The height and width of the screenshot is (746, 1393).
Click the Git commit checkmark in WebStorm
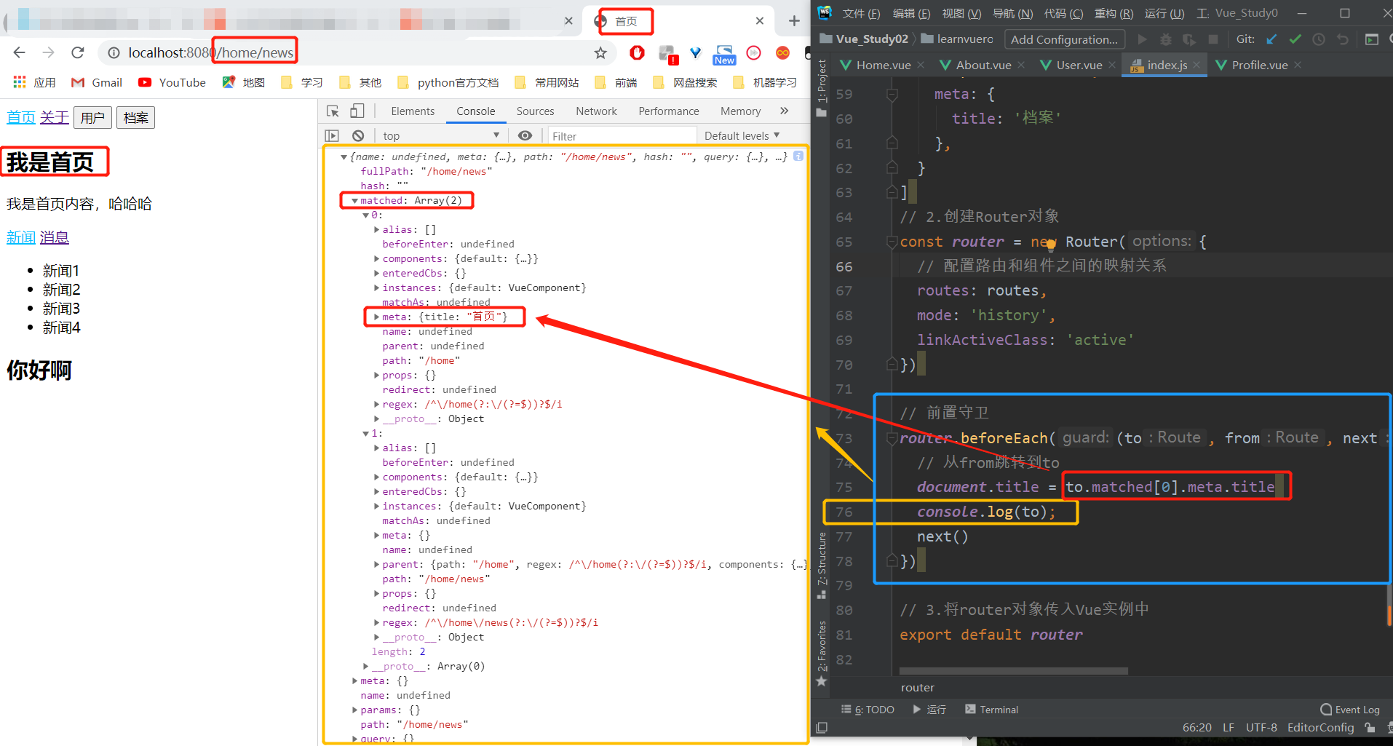tap(1295, 39)
